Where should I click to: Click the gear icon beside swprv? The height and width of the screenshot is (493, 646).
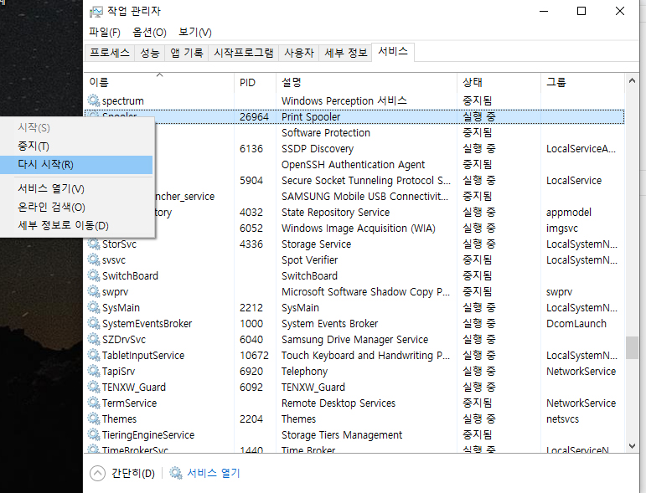click(x=94, y=291)
